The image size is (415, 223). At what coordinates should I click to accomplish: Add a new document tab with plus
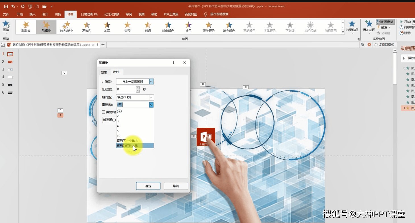(103, 45)
